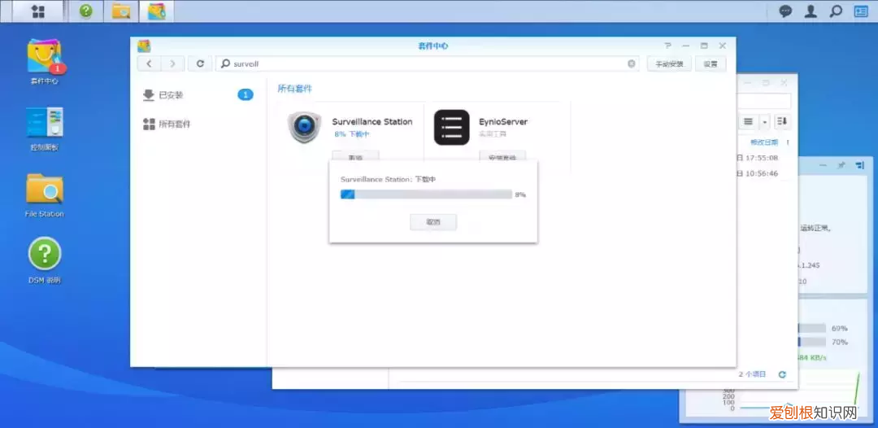878x428 pixels.
Task: Sort File Station files with sort icon
Action: coord(782,121)
